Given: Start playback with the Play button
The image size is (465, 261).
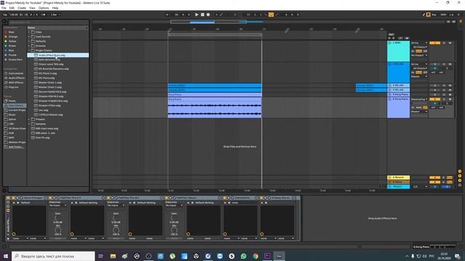Looking at the screenshot, I should (197, 14).
